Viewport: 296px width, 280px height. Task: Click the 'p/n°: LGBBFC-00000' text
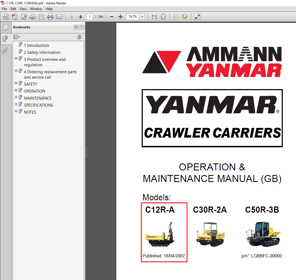262,256
